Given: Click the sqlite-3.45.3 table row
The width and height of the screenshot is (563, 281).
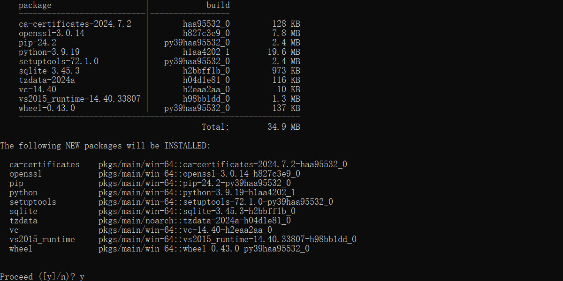Looking at the screenshot, I should point(160,71).
